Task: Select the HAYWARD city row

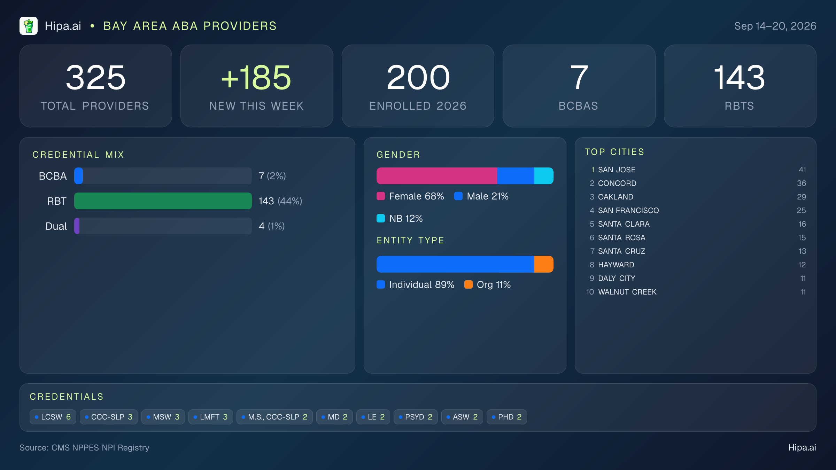Action: pos(696,265)
